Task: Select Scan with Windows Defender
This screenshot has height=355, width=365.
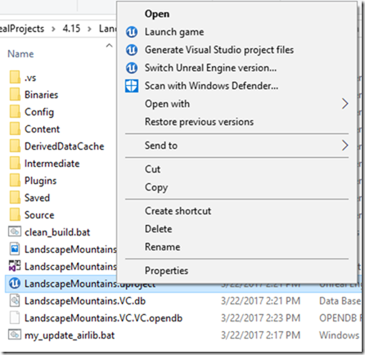Action: coord(211,86)
